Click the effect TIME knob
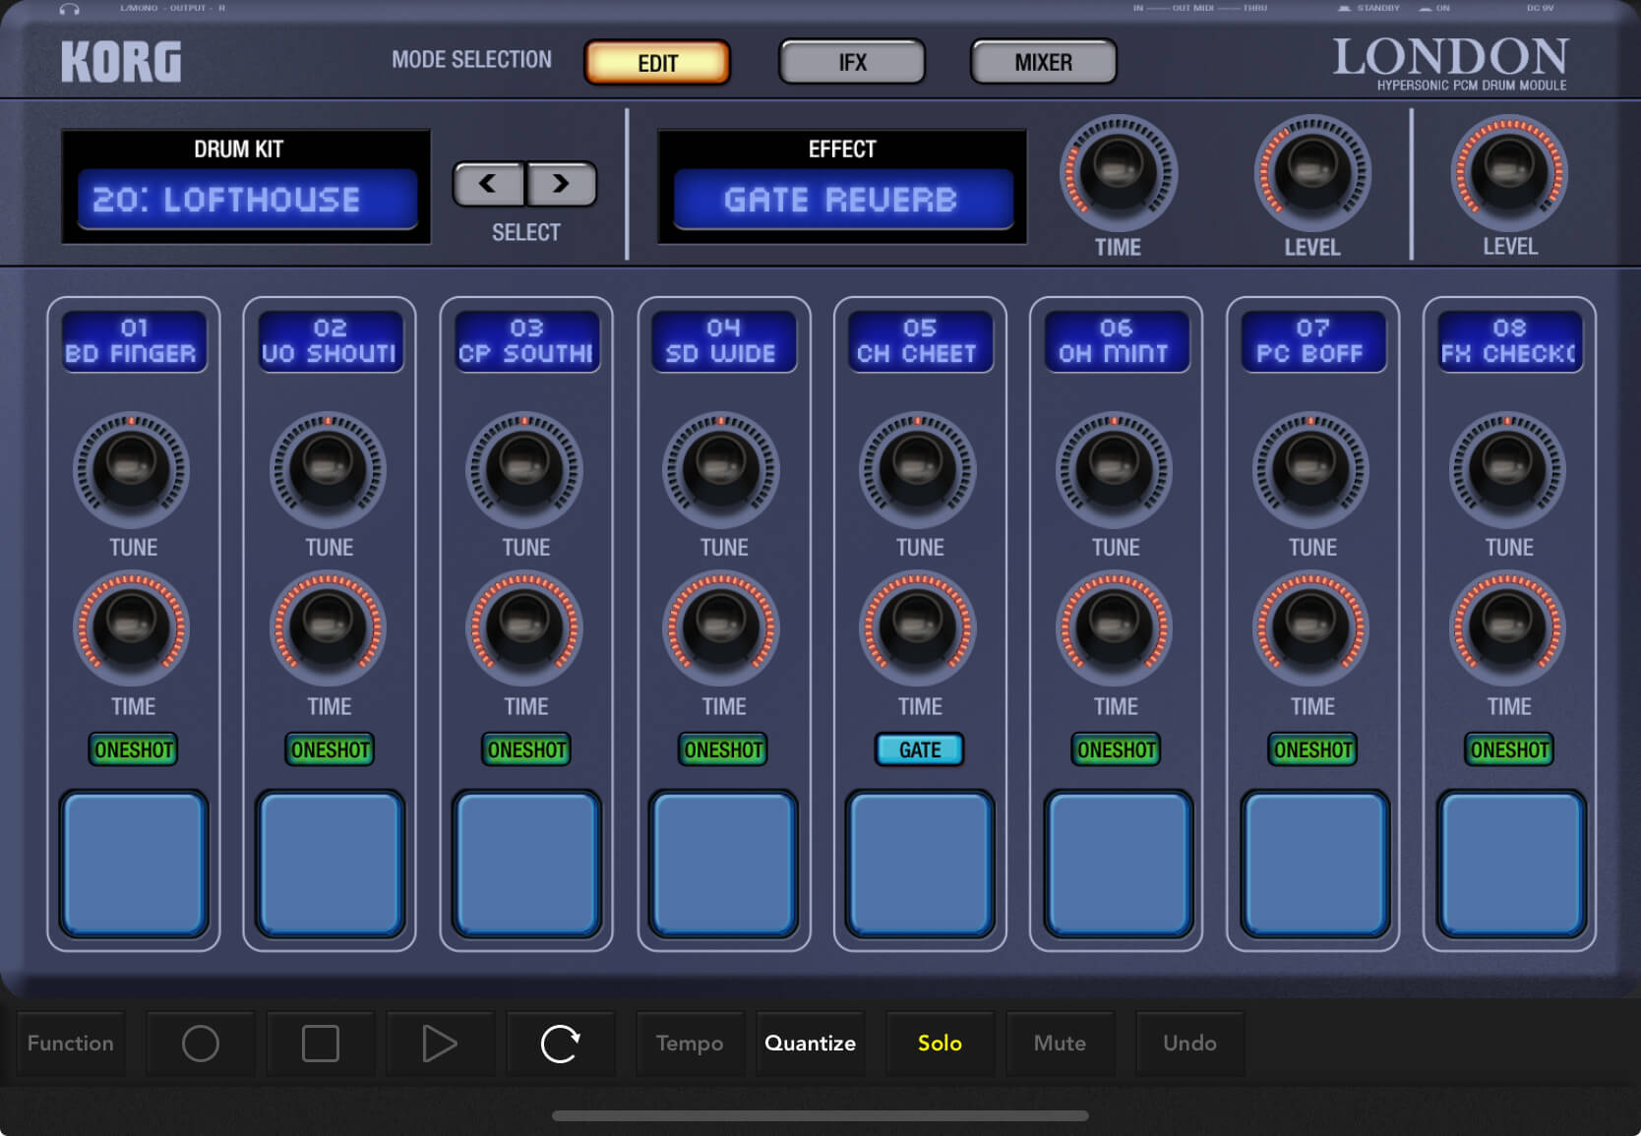This screenshot has width=1641, height=1136. tap(1118, 173)
